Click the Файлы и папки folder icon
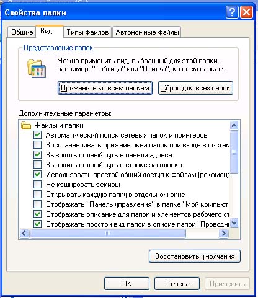The image size is (258, 298). [26, 125]
